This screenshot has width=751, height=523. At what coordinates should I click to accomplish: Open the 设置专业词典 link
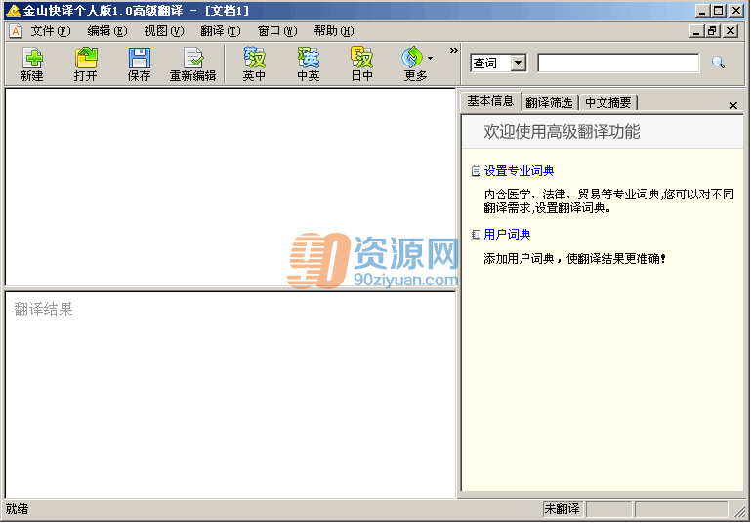(x=519, y=171)
